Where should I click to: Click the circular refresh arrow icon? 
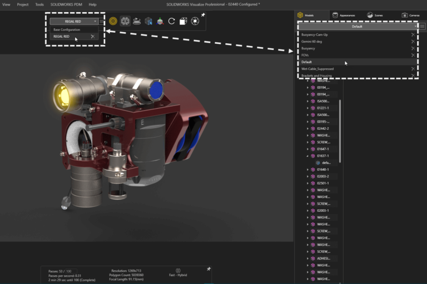(x=172, y=21)
